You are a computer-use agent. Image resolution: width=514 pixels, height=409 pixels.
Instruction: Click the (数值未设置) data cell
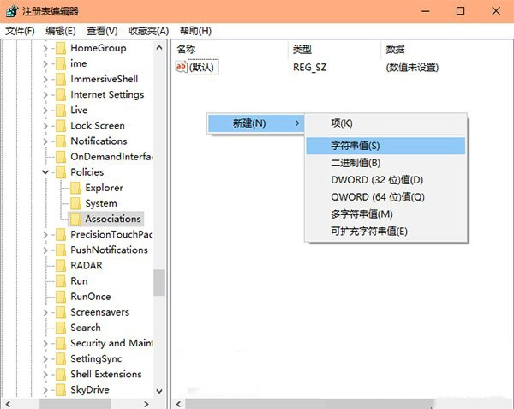coord(412,68)
